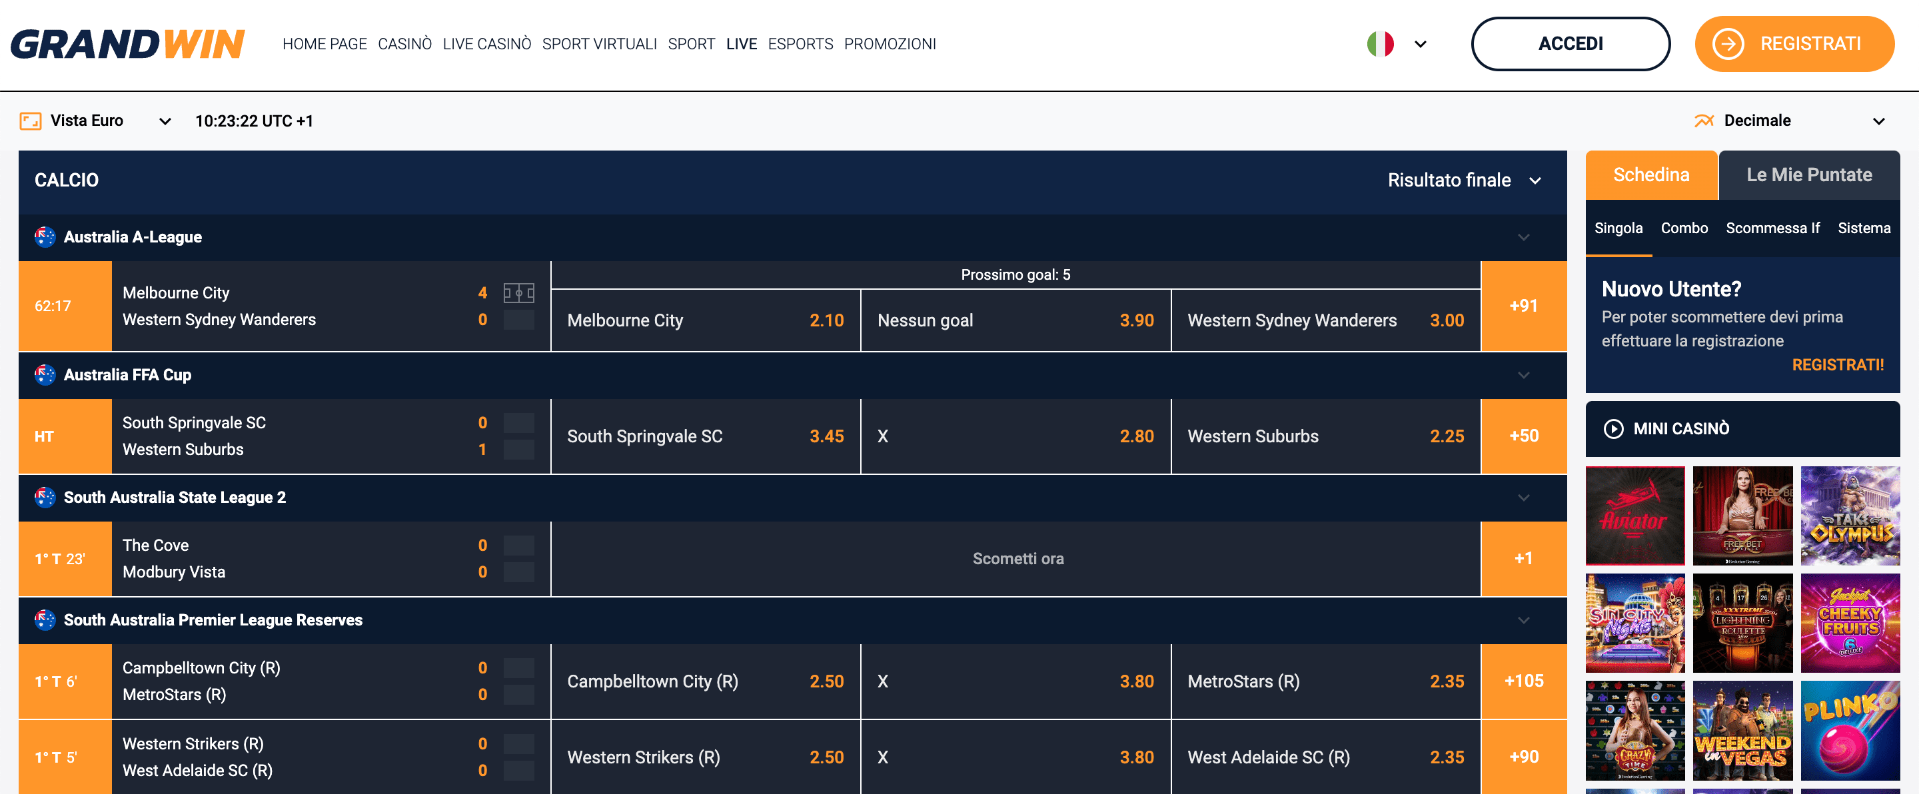Image resolution: width=1919 pixels, height=794 pixels.
Task: Open the PROMOZIONI menu item
Action: pyautogui.click(x=890, y=44)
